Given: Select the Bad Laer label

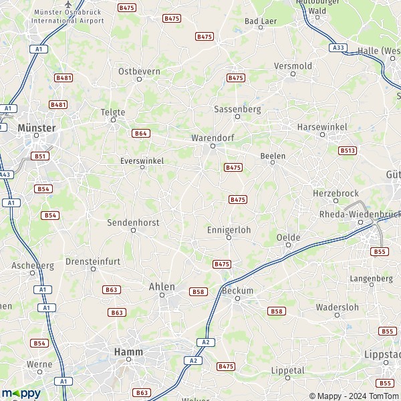Looking at the screenshot, I should [261, 21].
